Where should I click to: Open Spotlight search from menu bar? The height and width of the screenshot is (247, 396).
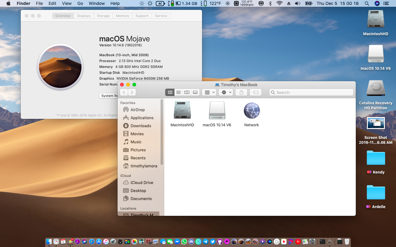pos(367,3)
